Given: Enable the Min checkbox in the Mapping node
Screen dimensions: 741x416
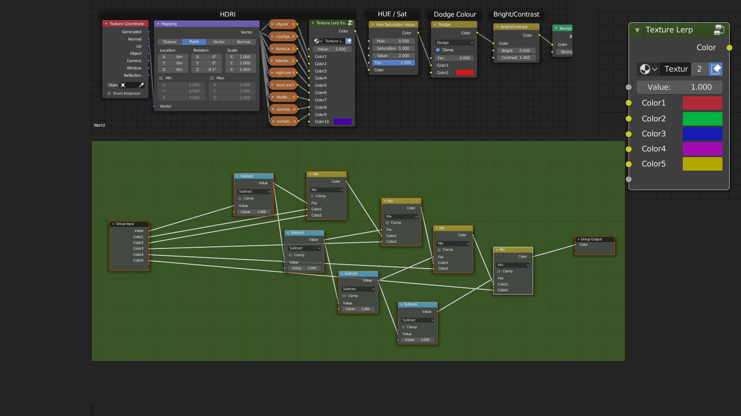Looking at the screenshot, I should pos(161,78).
